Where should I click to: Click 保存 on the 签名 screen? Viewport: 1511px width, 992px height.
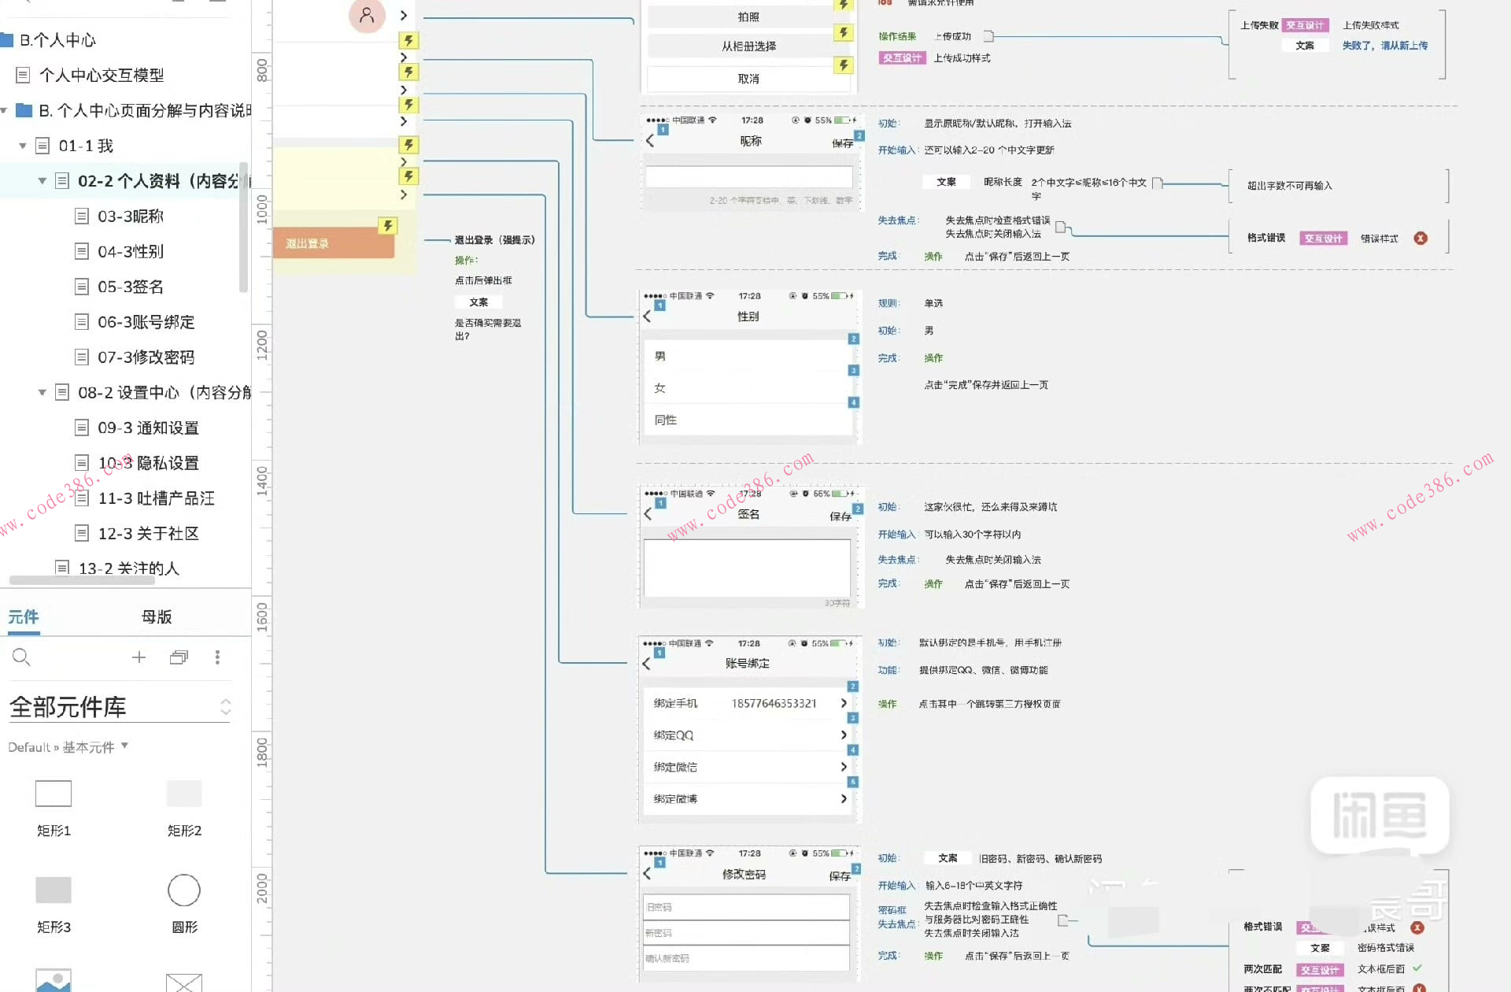(x=840, y=516)
